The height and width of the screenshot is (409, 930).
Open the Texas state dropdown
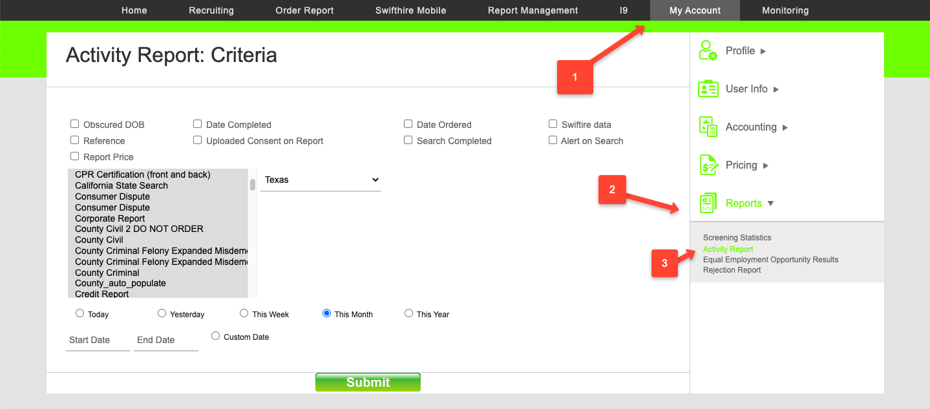321,180
